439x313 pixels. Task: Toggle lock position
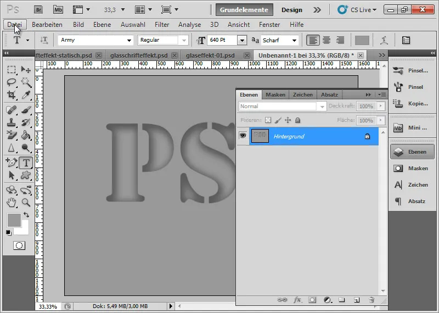(288, 120)
